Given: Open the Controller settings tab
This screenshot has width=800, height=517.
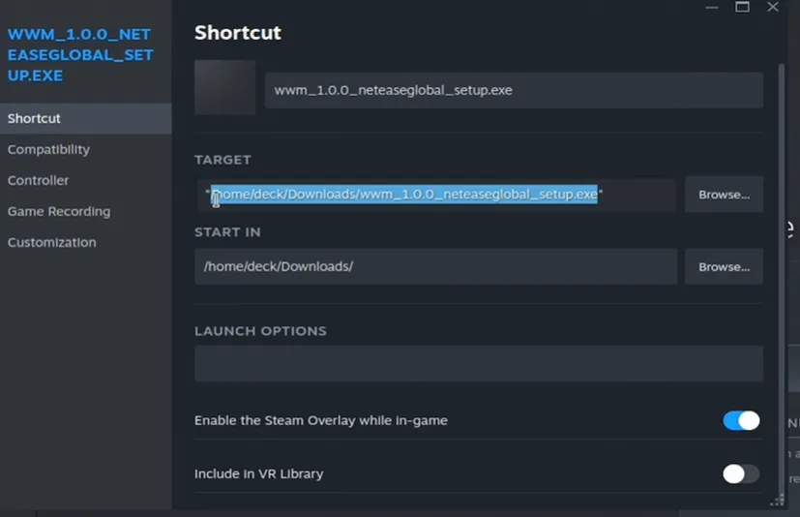Looking at the screenshot, I should (39, 180).
